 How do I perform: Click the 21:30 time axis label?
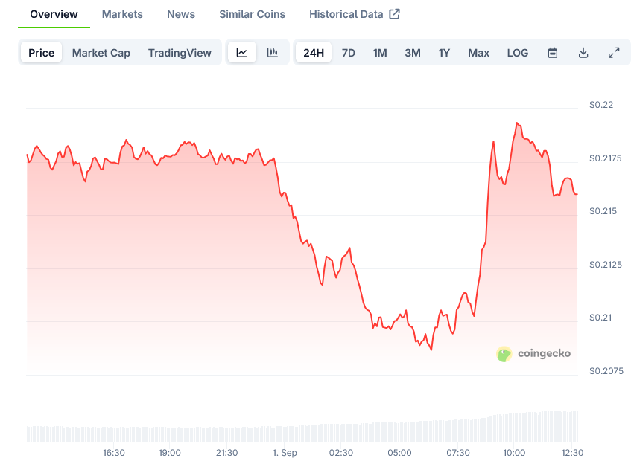click(227, 453)
